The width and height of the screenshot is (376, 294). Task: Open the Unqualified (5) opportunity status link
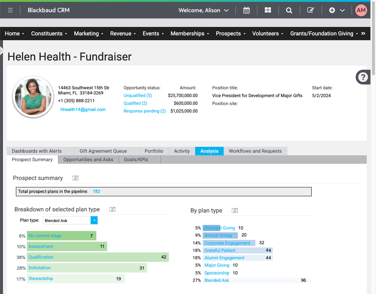[x=138, y=95]
